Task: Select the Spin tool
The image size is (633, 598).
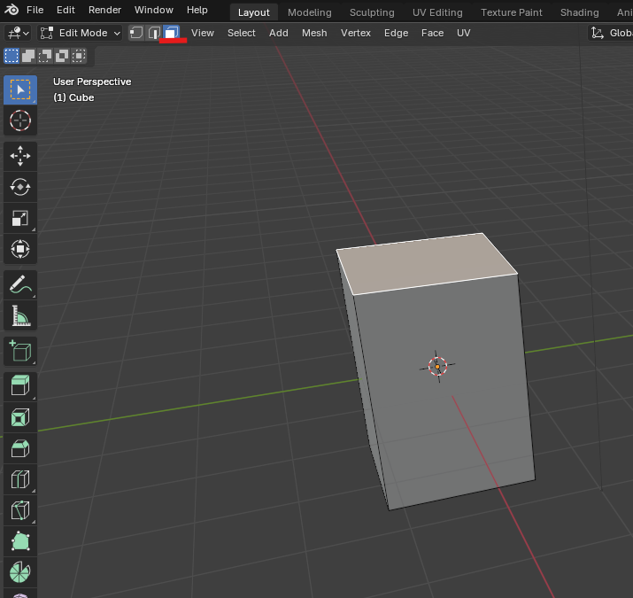Action: point(20,572)
